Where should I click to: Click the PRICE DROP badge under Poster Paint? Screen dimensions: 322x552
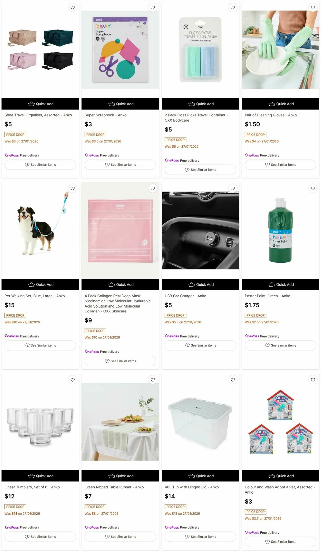click(x=255, y=315)
